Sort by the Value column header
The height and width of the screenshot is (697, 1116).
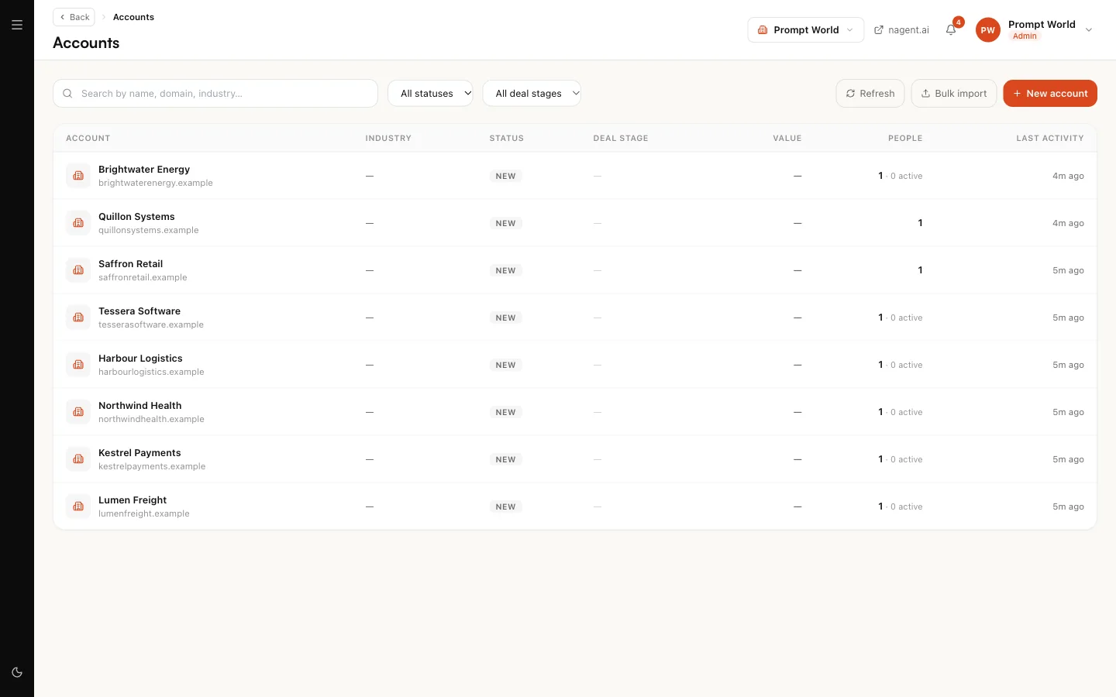coord(787,139)
